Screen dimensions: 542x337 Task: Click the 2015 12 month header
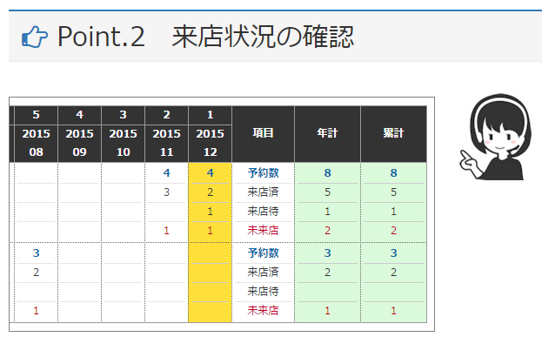click(211, 143)
